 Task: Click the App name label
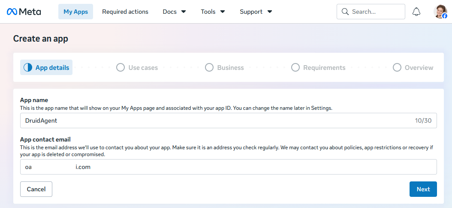[34, 100]
